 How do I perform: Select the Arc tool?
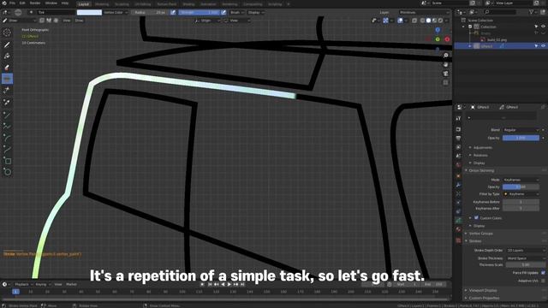point(7,138)
